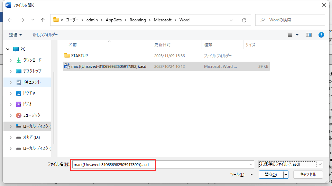This screenshot has height=186, width=332.
Task: Open the ビデオ folder
Action: 27,104
